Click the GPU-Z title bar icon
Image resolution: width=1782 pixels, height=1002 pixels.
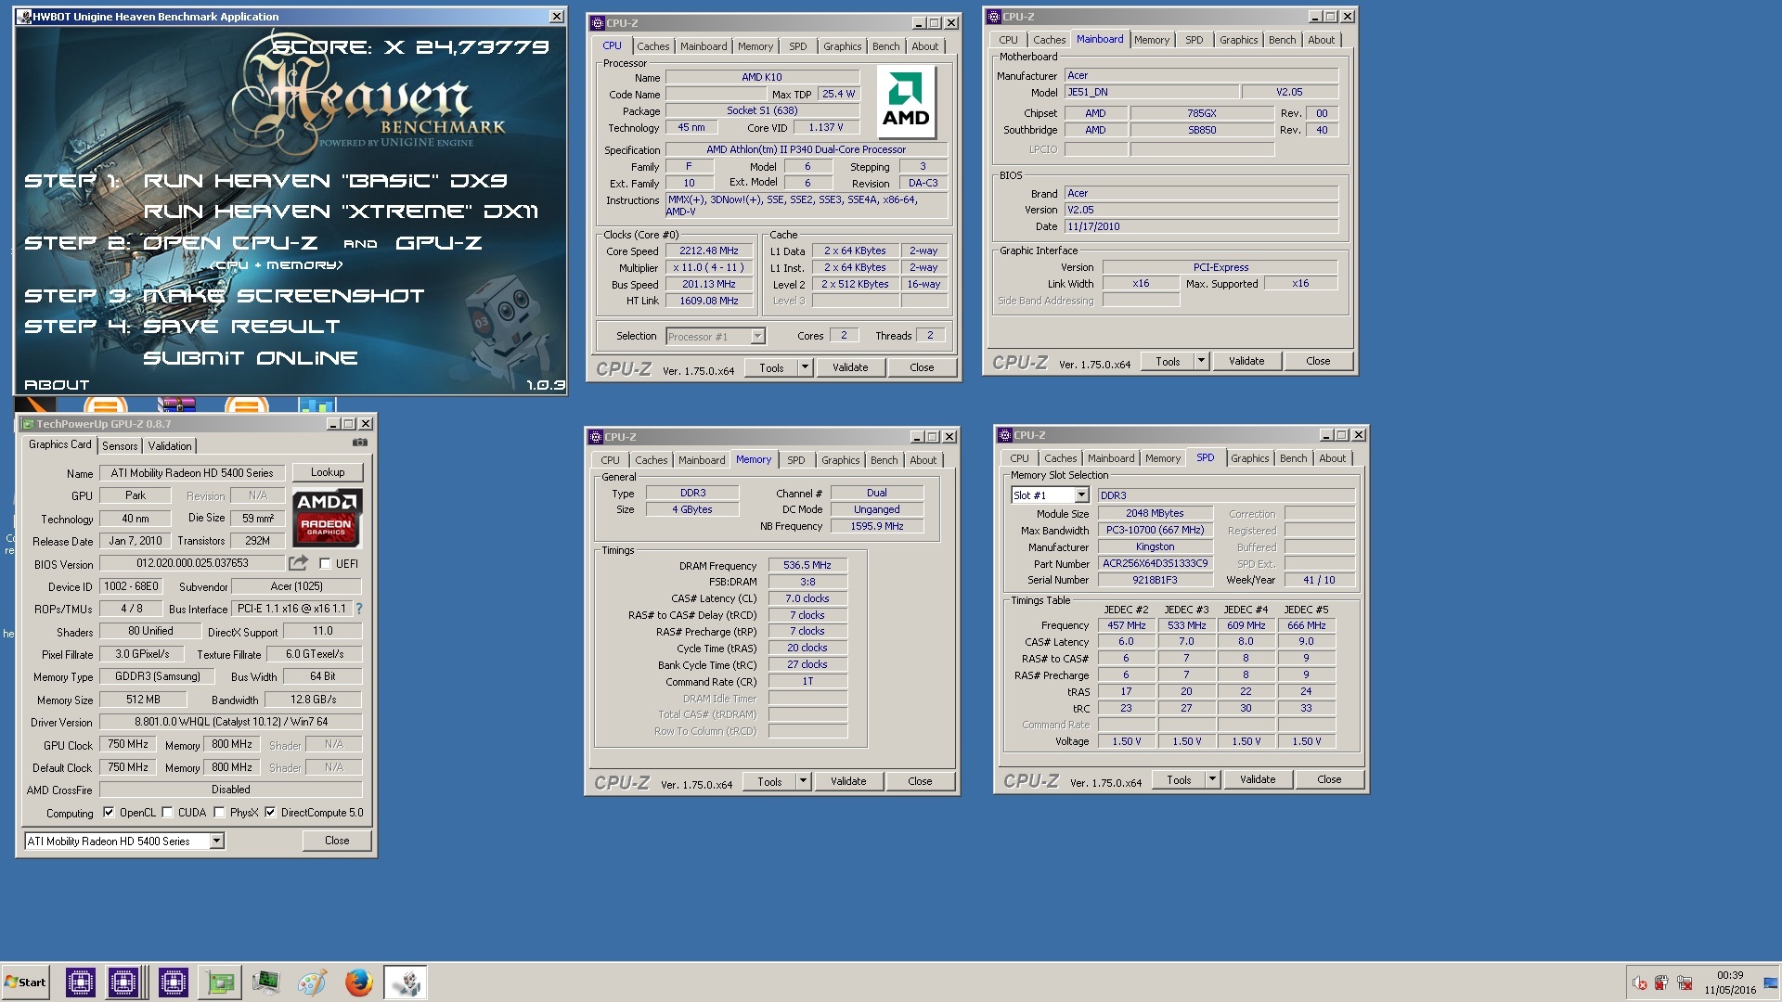click(x=28, y=424)
